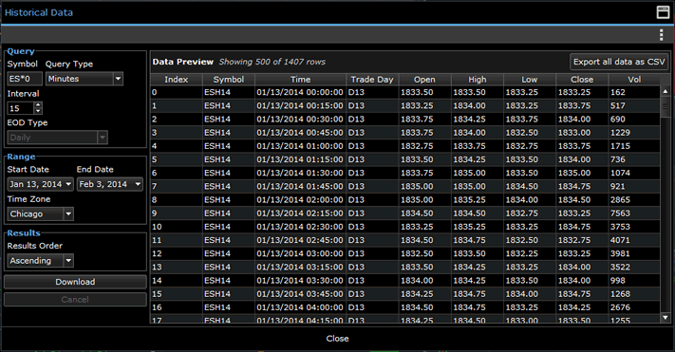Image resolution: width=675 pixels, height=352 pixels.
Task: Click the scroll up arrow of data table
Action: [x=666, y=91]
